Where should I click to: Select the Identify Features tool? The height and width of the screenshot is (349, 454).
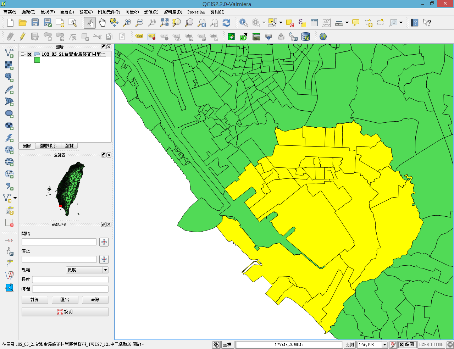(x=243, y=23)
